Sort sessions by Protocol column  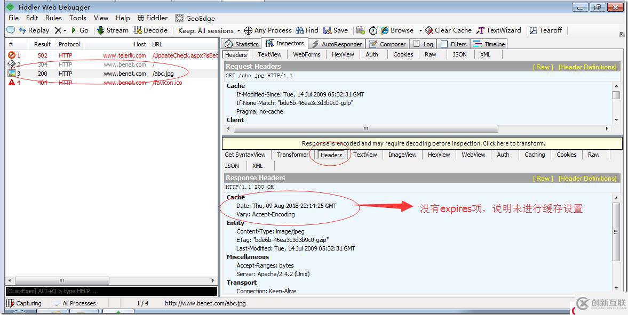70,44
